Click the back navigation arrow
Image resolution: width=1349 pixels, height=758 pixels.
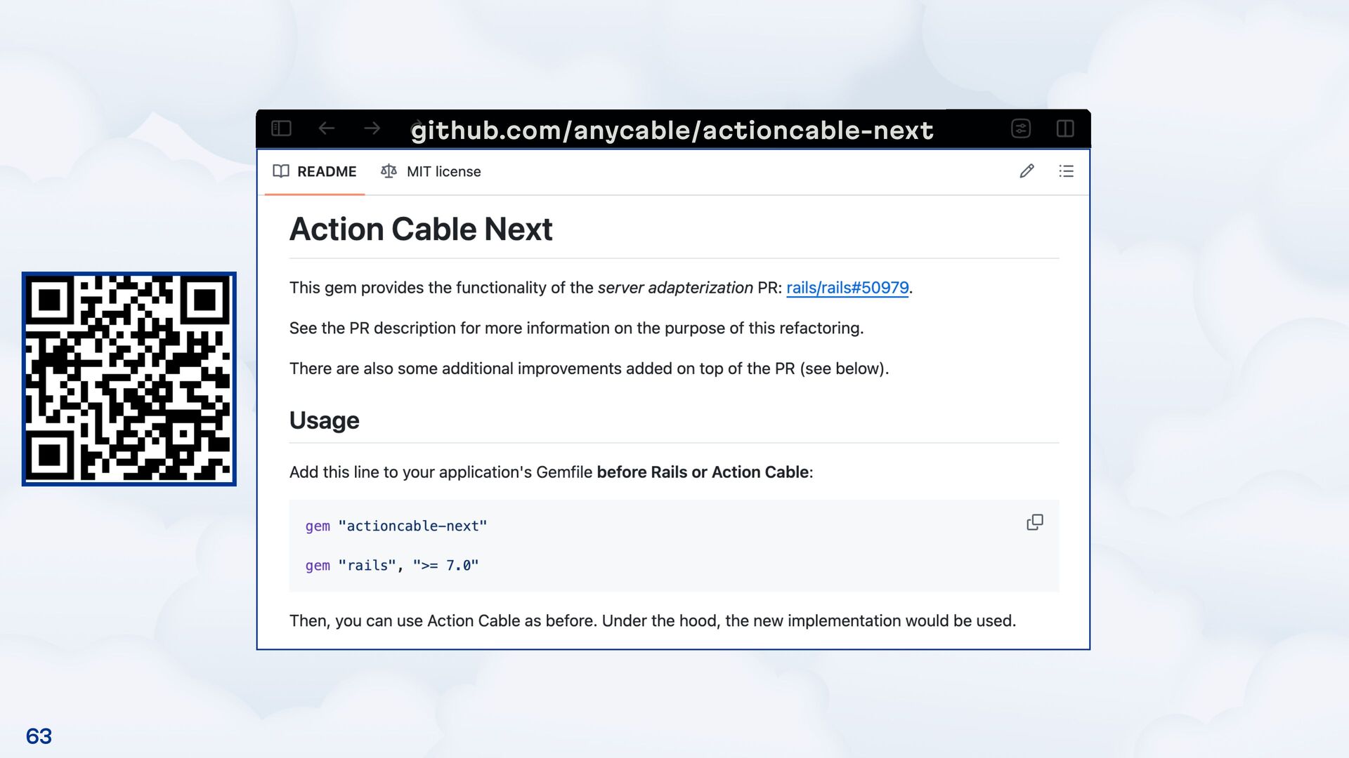[327, 128]
